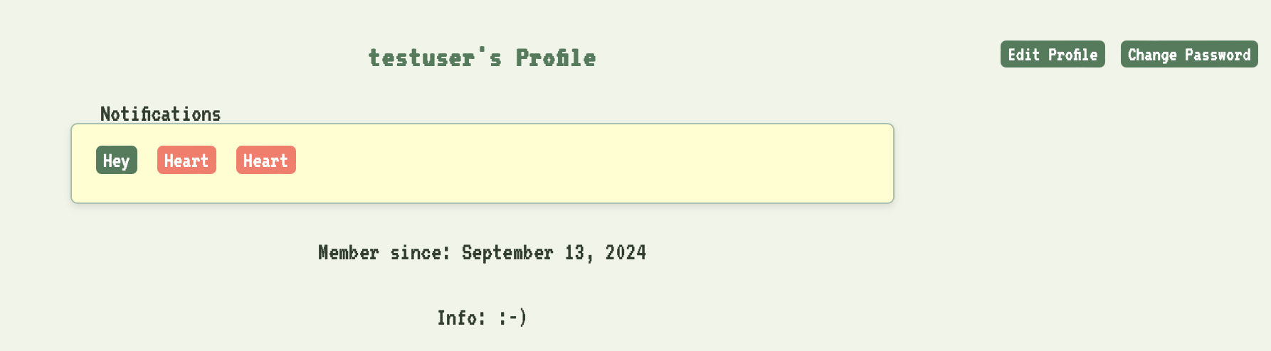Viewport: 1271px width, 351px height.
Task: Select the second Heart notification badge
Action: [x=265, y=161]
